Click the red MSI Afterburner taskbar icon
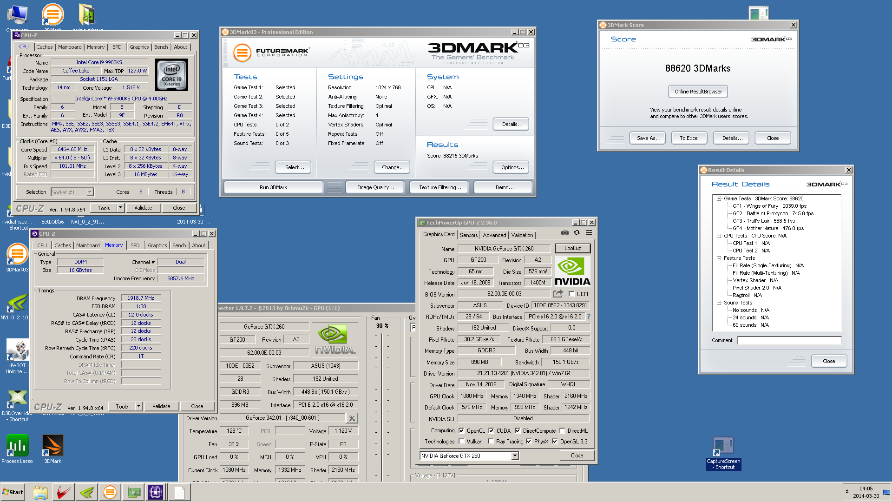 64,492
